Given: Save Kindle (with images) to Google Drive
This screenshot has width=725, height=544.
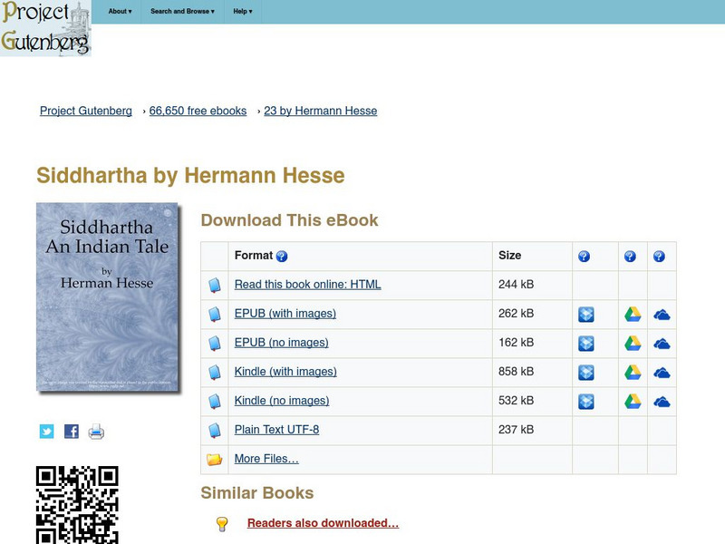Looking at the screenshot, I should tap(633, 373).
